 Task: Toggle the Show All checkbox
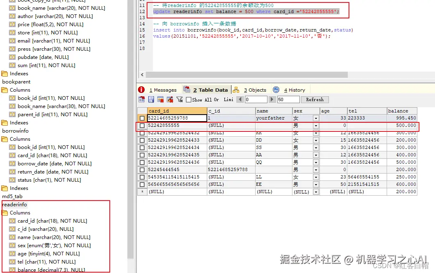click(189, 99)
